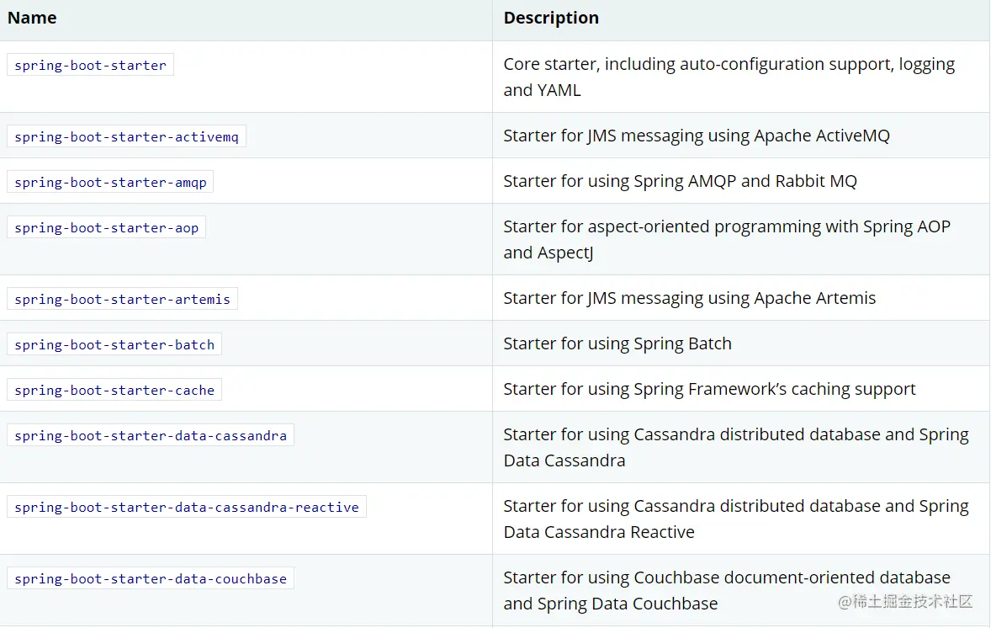Click the Spring Data Couchbase description

[727, 590]
